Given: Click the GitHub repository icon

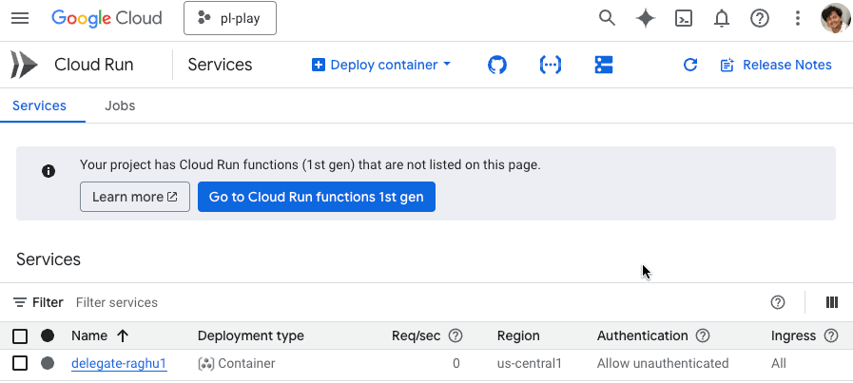Looking at the screenshot, I should tap(496, 65).
